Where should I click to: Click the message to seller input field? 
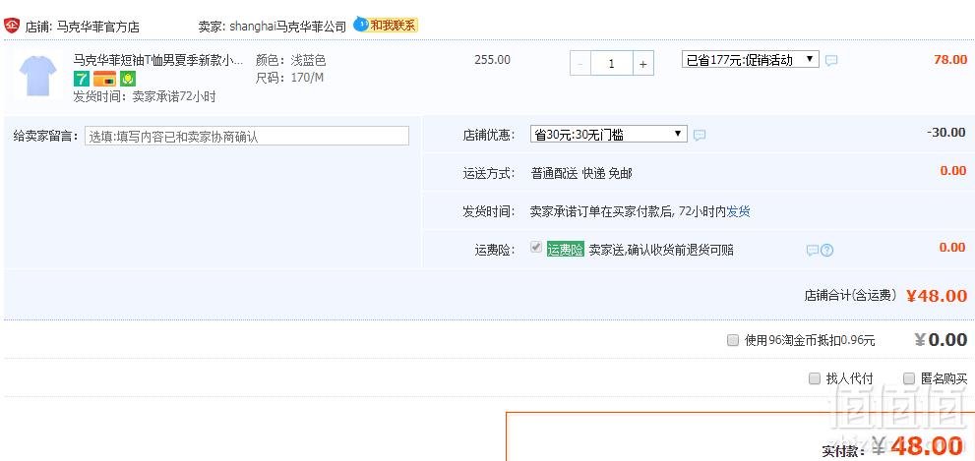(x=247, y=136)
